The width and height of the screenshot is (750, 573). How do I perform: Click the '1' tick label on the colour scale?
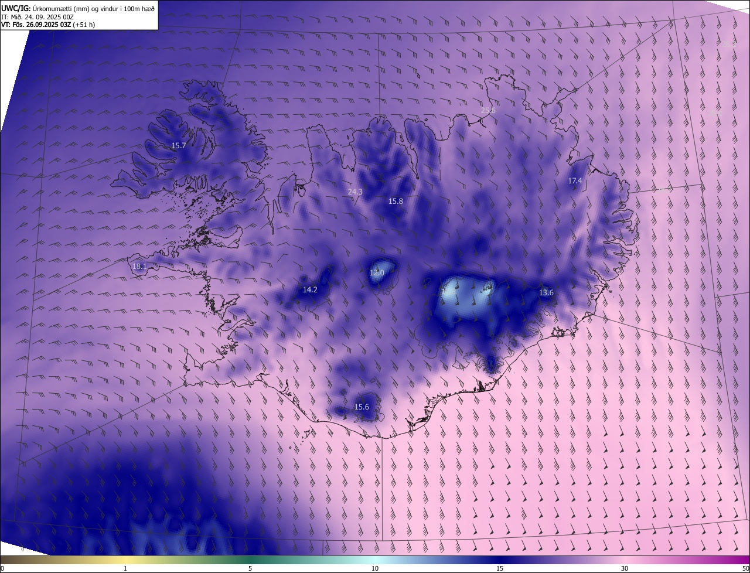[125, 568]
